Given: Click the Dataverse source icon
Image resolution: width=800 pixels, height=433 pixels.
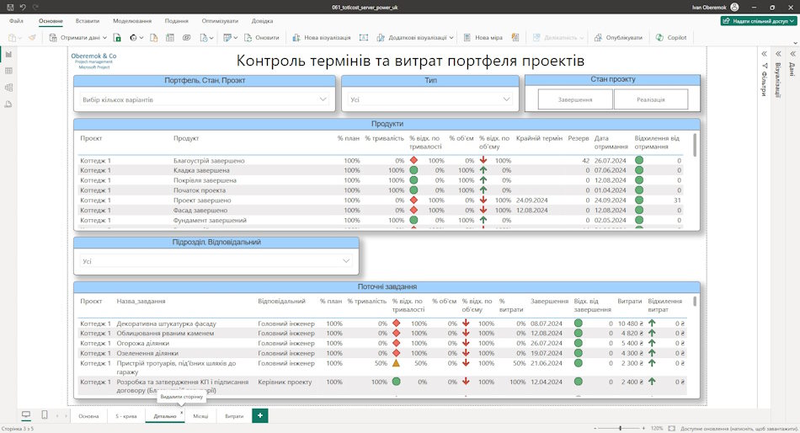Looking at the screenshot, I should click(x=187, y=37).
